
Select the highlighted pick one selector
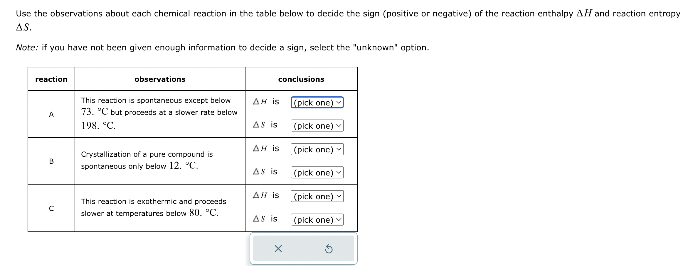[317, 103]
